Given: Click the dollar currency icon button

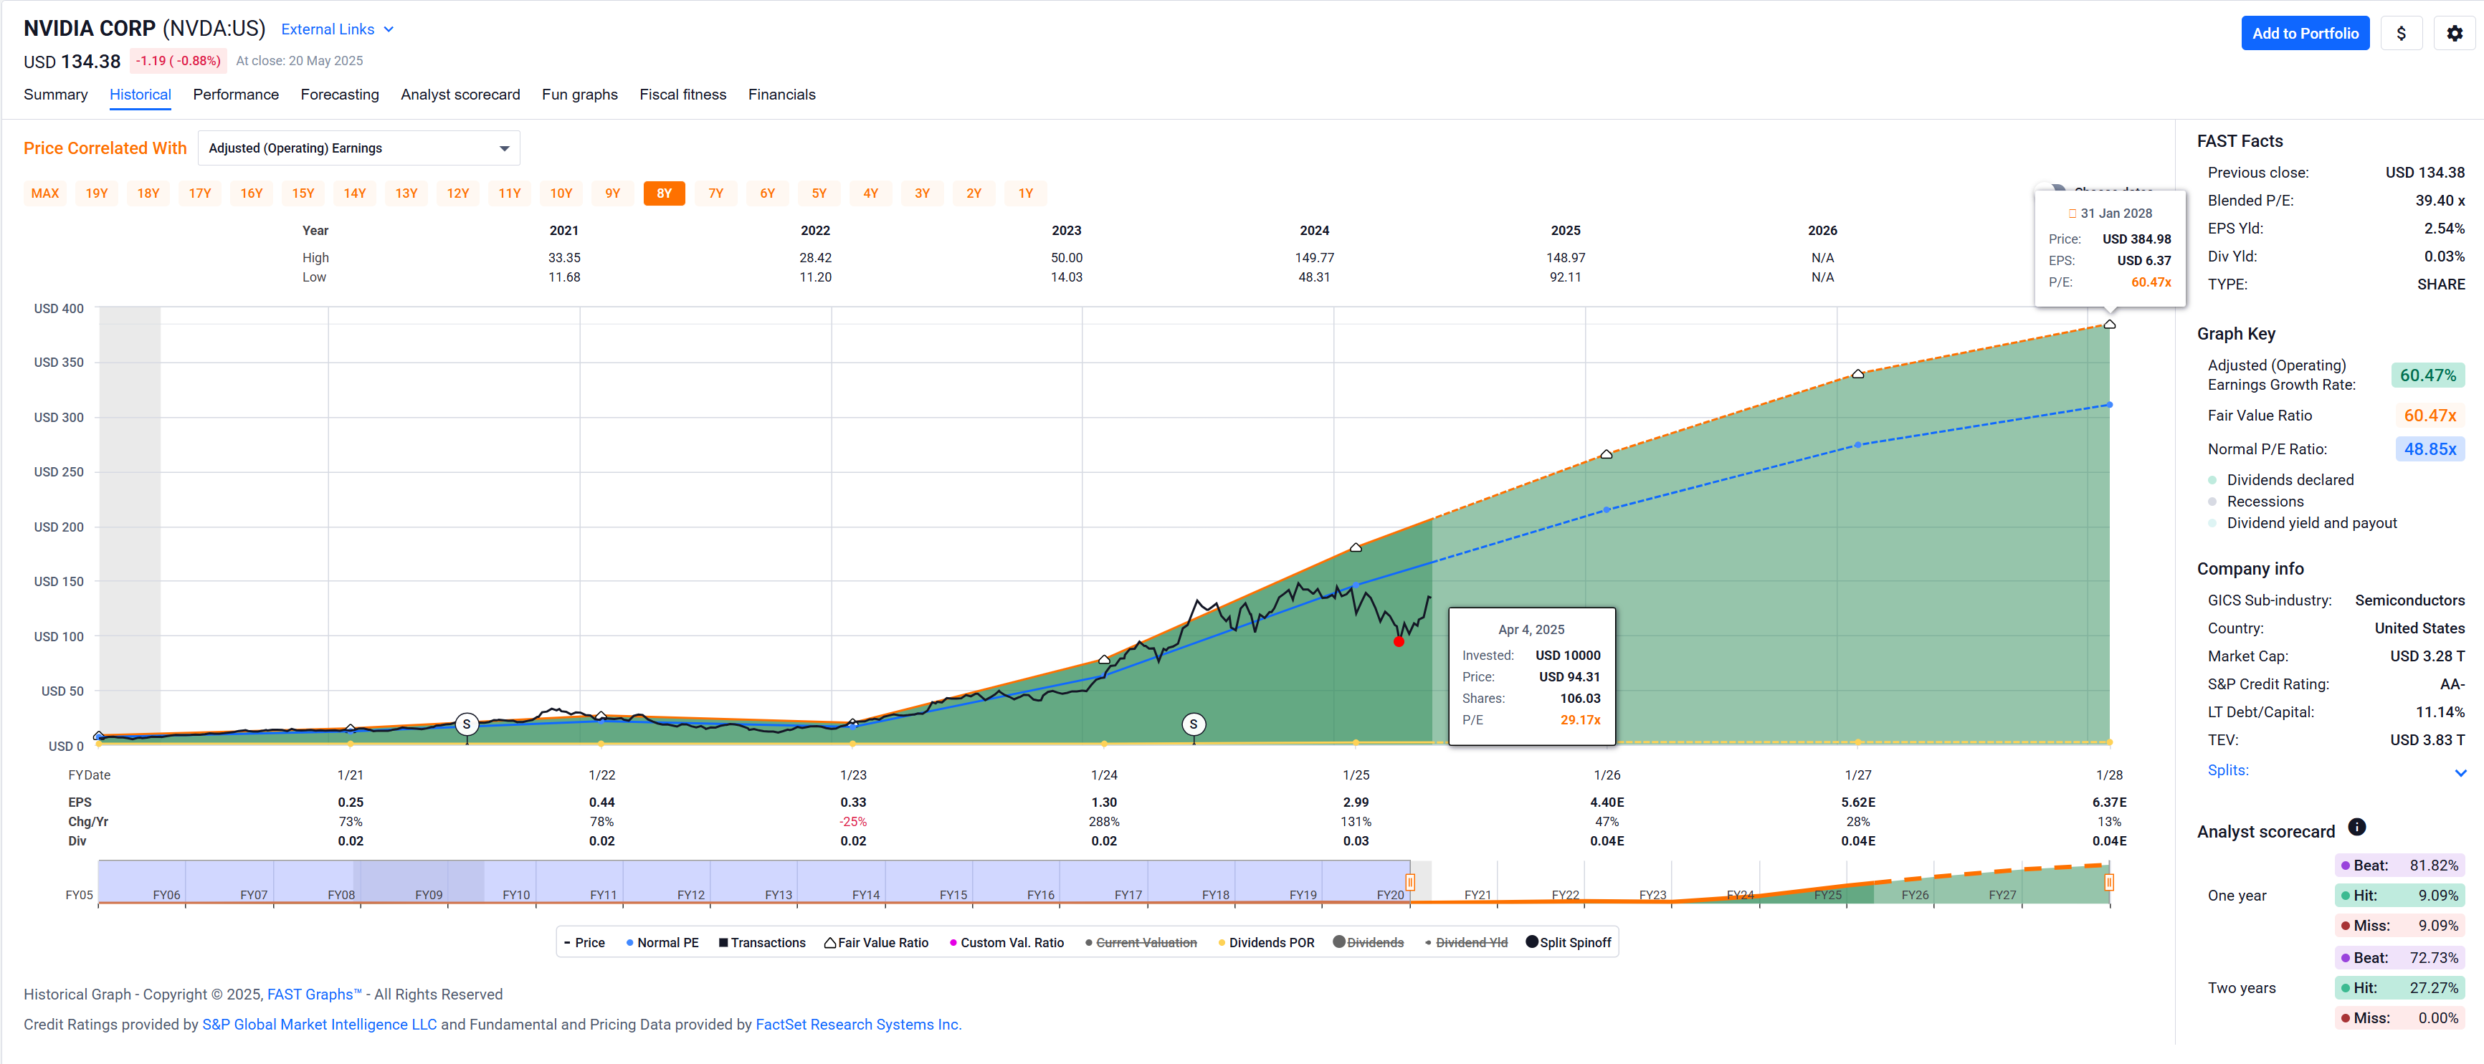Looking at the screenshot, I should coord(2401,33).
